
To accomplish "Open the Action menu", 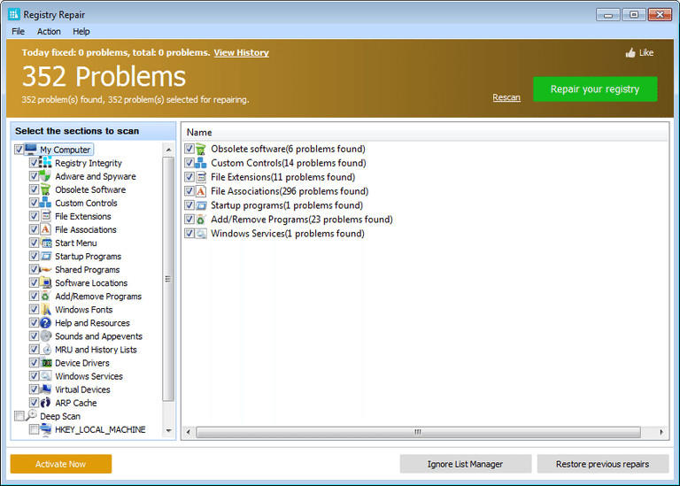I will click(49, 31).
